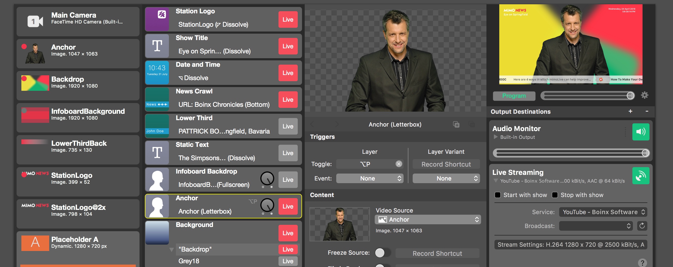Screen dimensions: 673x267
Task: Click the duplicate layer variant icon
Action: pyautogui.click(x=456, y=124)
